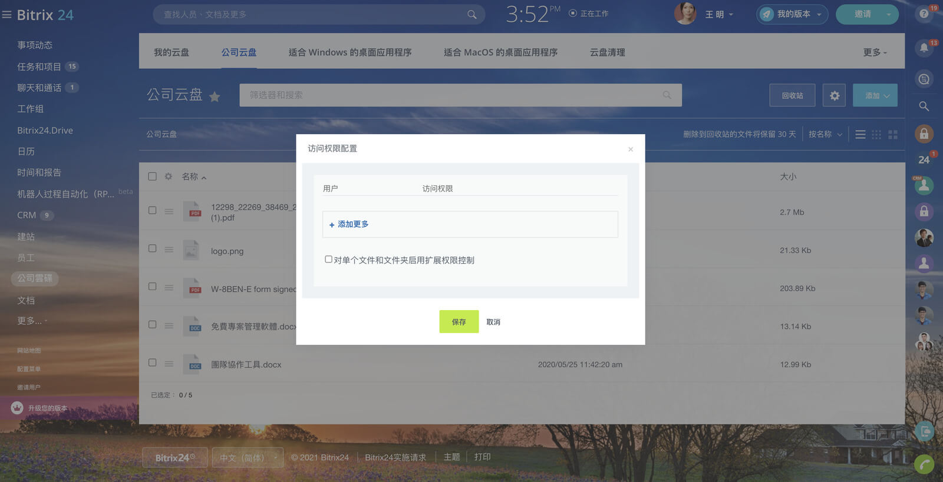
Task: Open the 回收站 button
Action: coord(792,95)
